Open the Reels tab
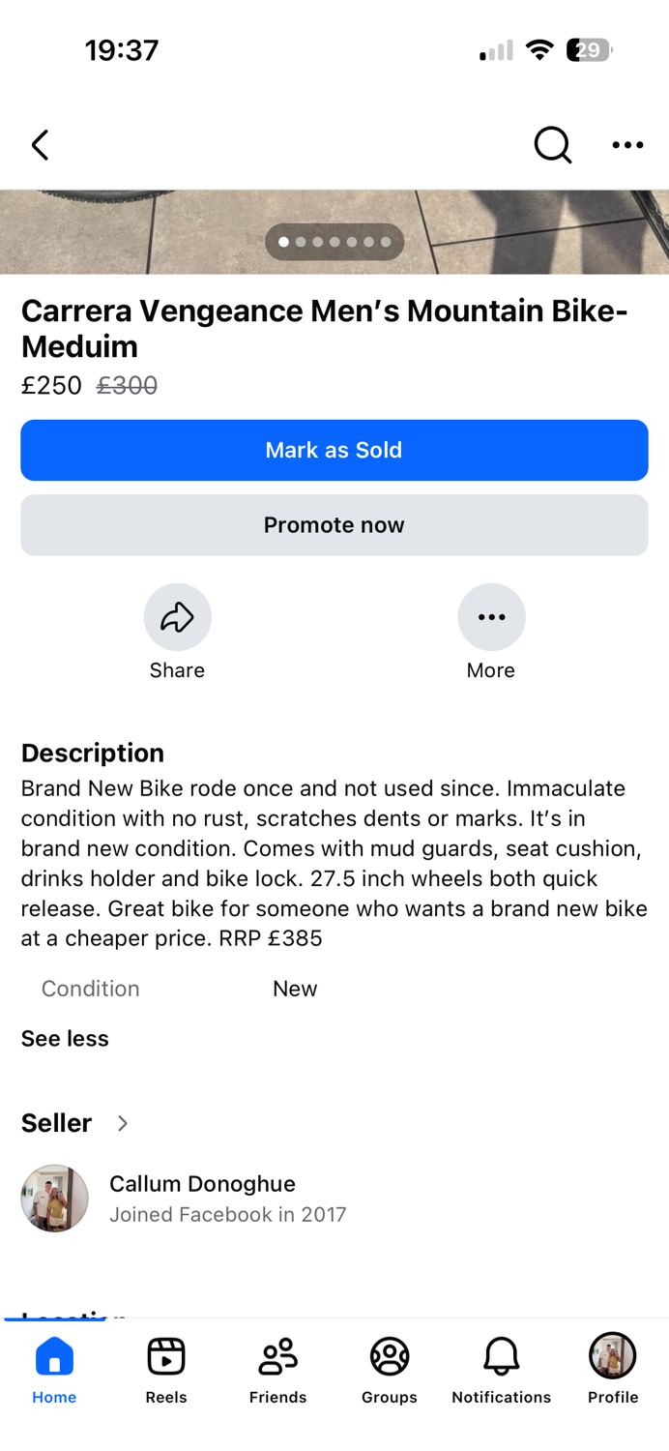 coord(166,1370)
